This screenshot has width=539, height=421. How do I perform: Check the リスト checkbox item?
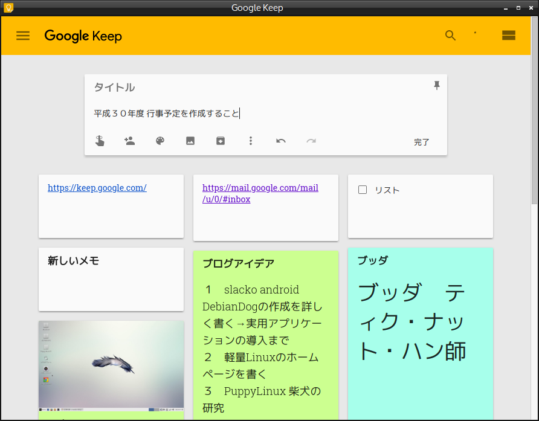(x=362, y=189)
